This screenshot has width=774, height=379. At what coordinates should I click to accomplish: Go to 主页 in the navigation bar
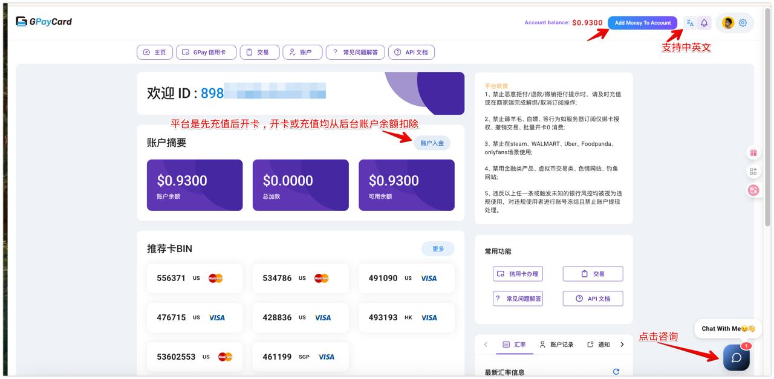click(x=155, y=53)
